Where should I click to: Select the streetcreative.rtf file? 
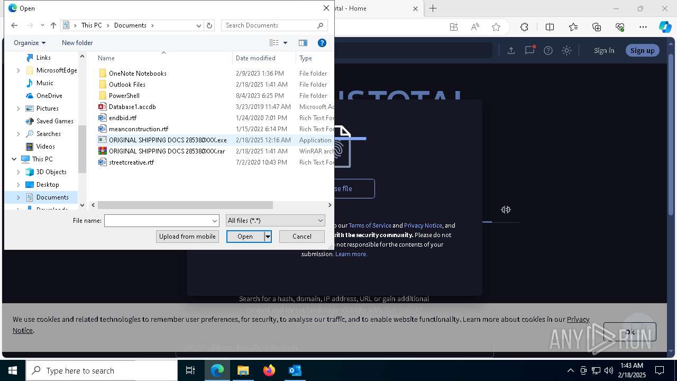[x=131, y=162]
